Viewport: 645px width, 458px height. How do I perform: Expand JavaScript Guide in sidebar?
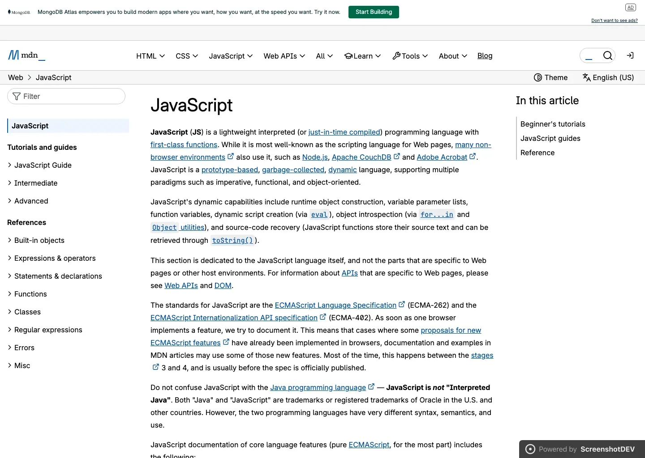point(39,165)
